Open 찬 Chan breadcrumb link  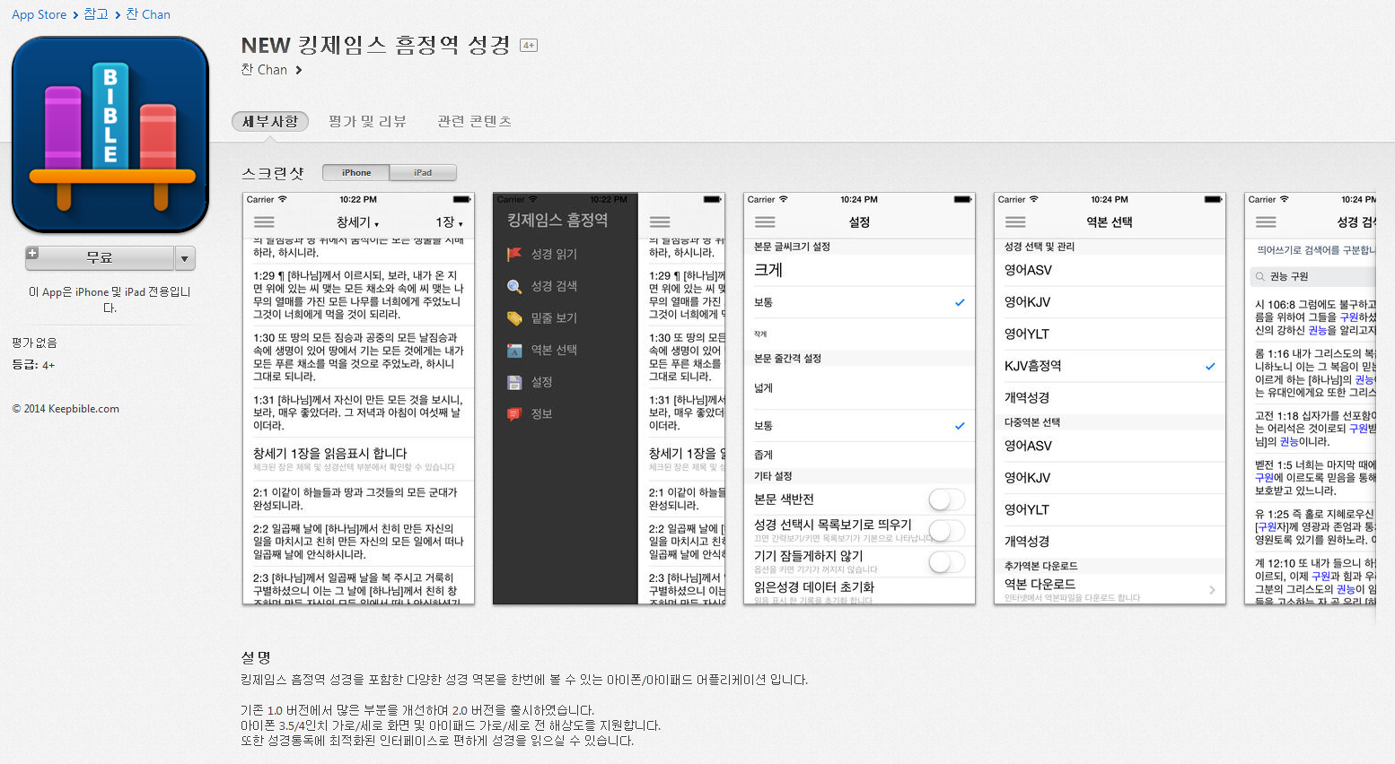148,14
